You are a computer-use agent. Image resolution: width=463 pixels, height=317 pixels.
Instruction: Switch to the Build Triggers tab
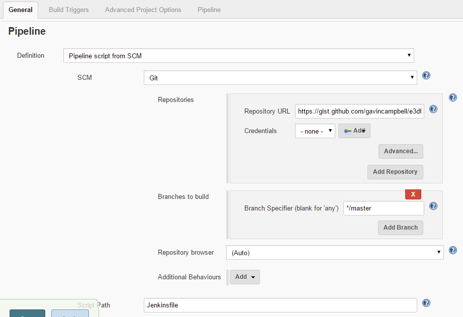click(x=68, y=9)
